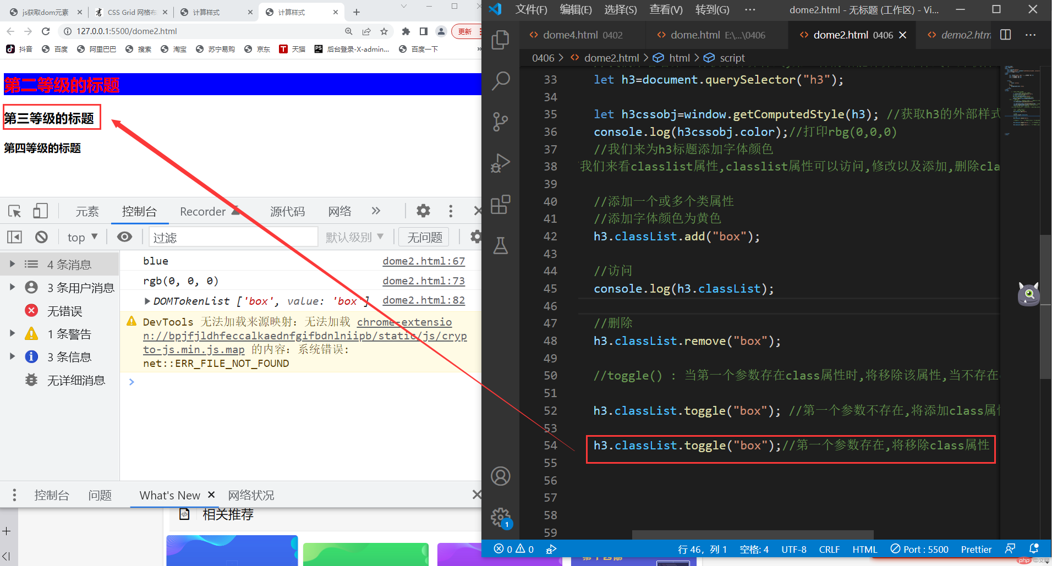Expand the DOMTokenList console entry
Image resolution: width=1052 pixels, height=566 pixels.
147,301
